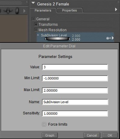
Task: Click the upper 2.000 value of SubDivision Level
Action: click(76, 36)
